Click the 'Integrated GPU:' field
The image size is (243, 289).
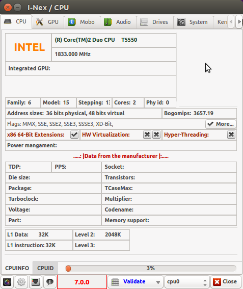[x=91, y=69]
